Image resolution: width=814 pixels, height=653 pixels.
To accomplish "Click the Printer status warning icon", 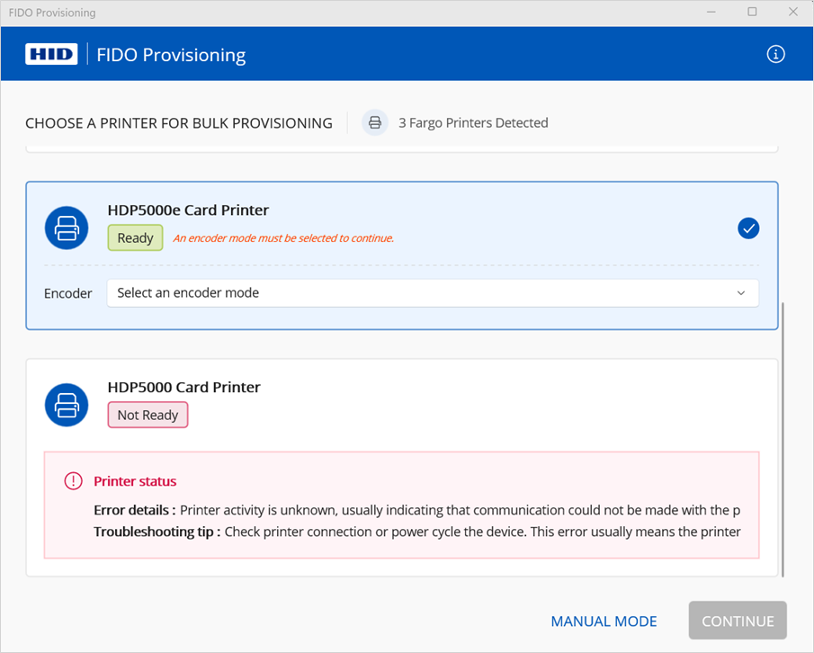I will click(x=74, y=481).
